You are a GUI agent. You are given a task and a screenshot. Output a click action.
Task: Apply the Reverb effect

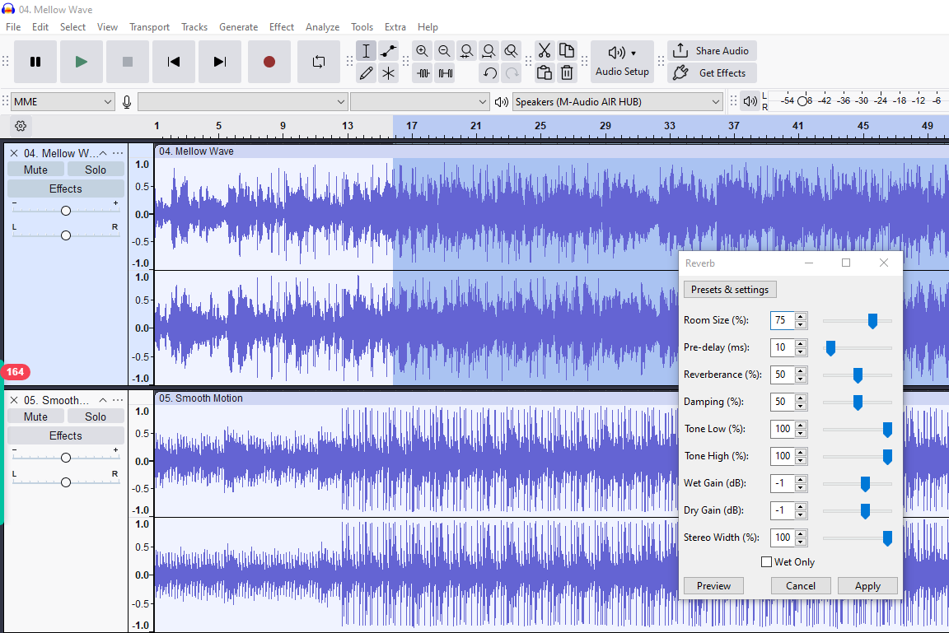[x=867, y=586]
